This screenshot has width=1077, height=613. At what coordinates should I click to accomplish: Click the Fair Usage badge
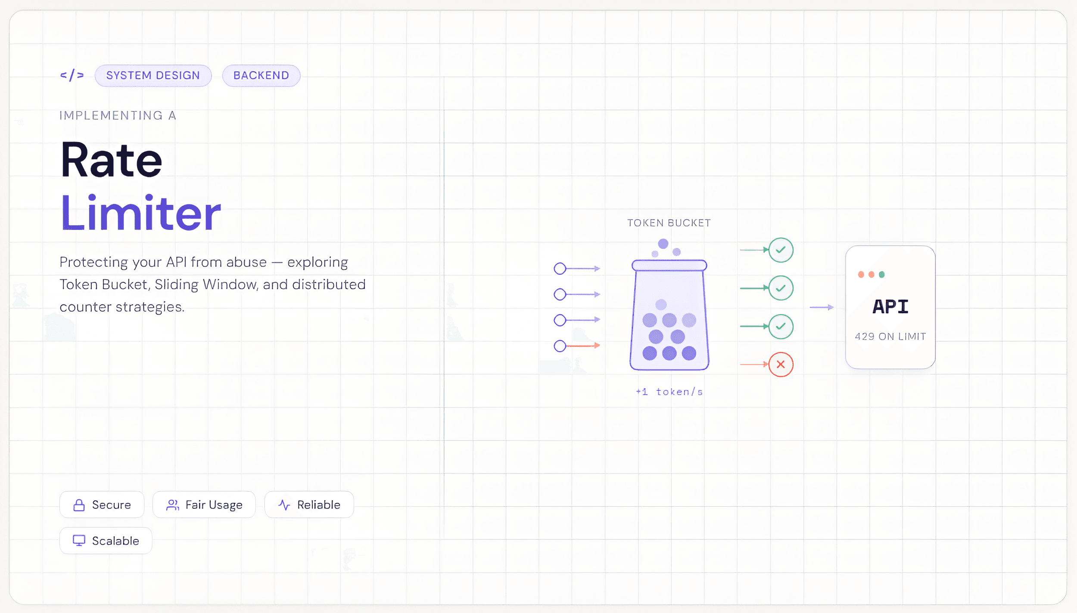[x=204, y=505]
